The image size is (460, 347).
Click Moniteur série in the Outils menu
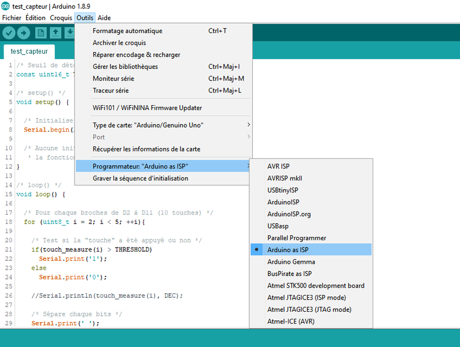[x=113, y=79]
